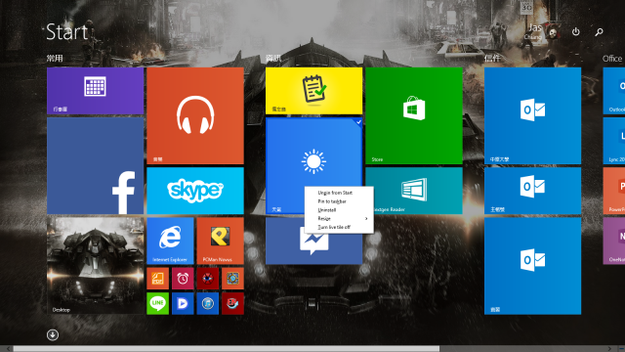This screenshot has width=625, height=352.
Task: Open the small Hearthstone-style emblem tile
Action: (232, 278)
